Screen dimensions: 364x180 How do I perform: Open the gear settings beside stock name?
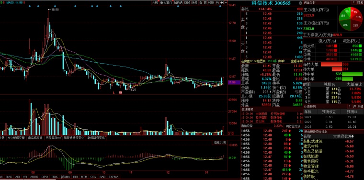tap(301, 3)
